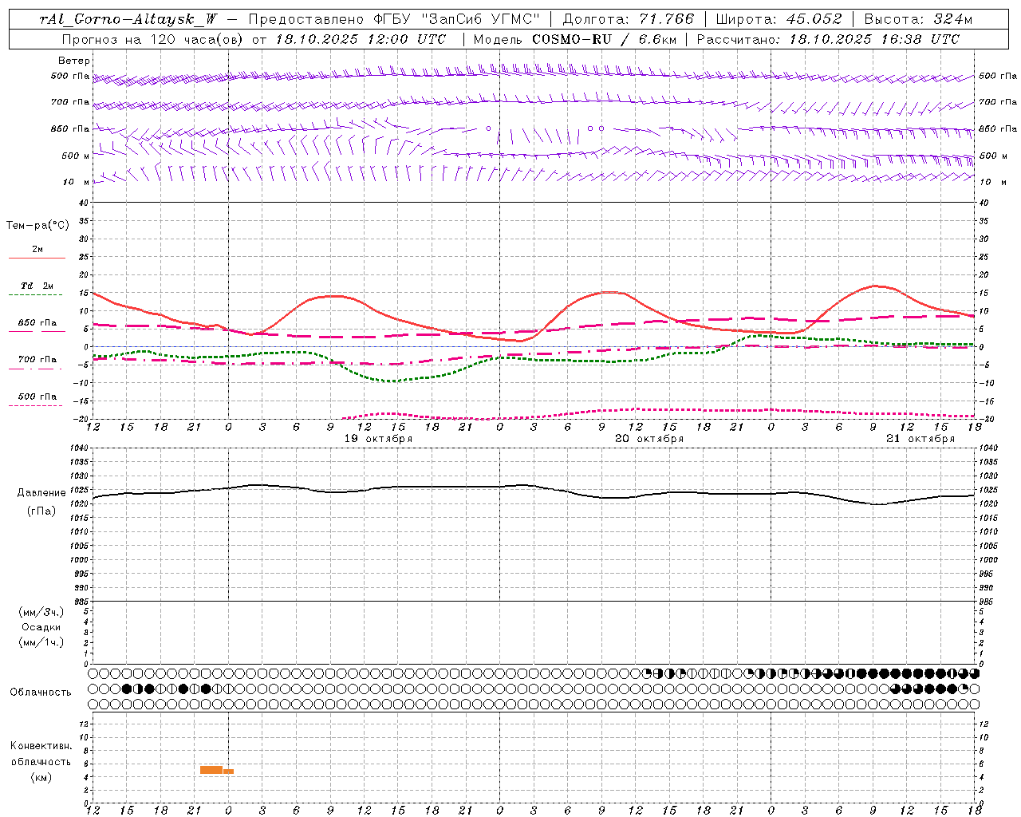
Task: Click the 20 октября date label
Action: click(x=649, y=439)
